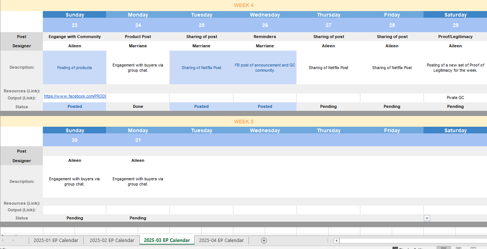This screenshot has width=487, height=249.
Task: Switch to Page Layout view
Action: coord(458,248)
